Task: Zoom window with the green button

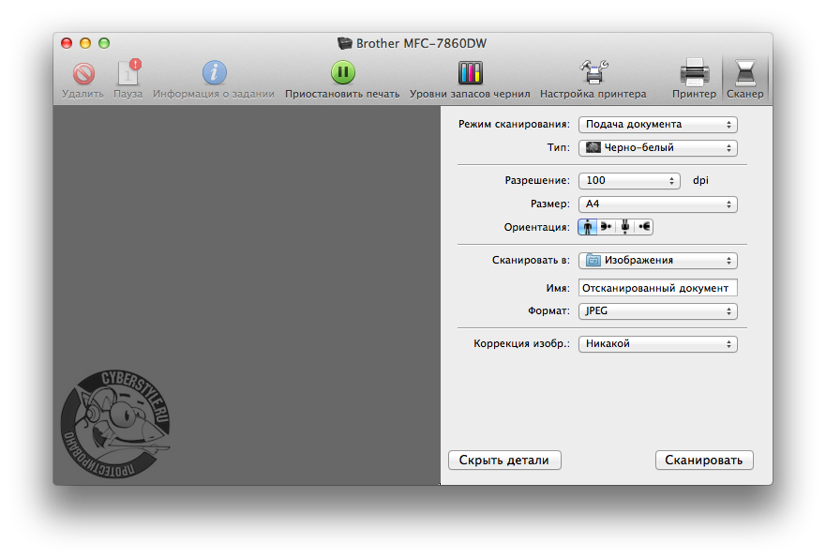Action: pyautogui.click(x=104, y=43)
